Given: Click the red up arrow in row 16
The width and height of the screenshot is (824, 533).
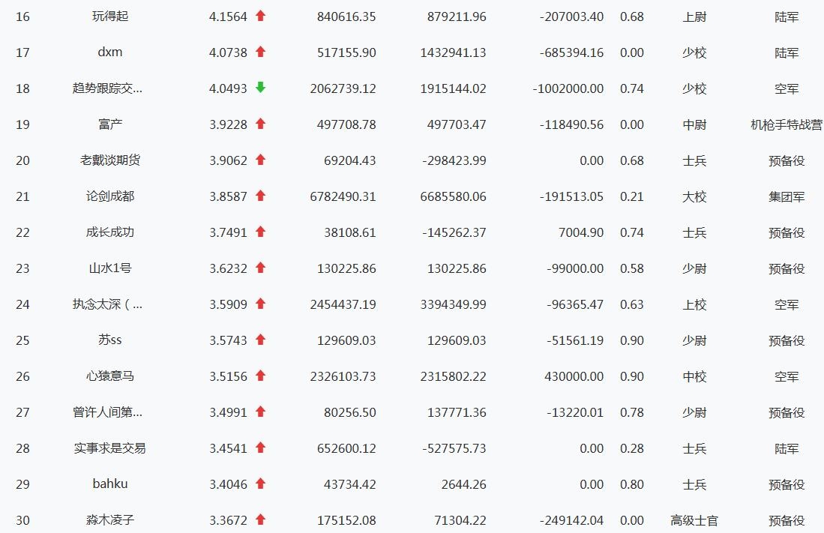Looking at the screenshot, I should [260, 16].
